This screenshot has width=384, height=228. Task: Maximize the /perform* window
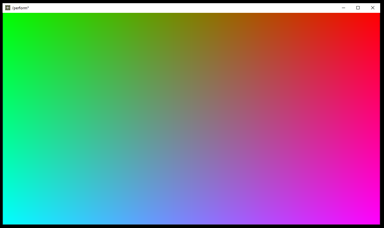358,8
